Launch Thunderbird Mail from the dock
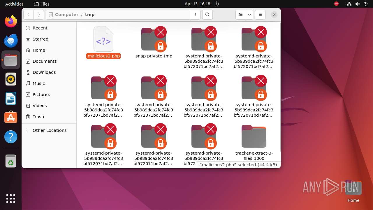The width and height of the screenshot is (373, 210). tap(11, 41)
